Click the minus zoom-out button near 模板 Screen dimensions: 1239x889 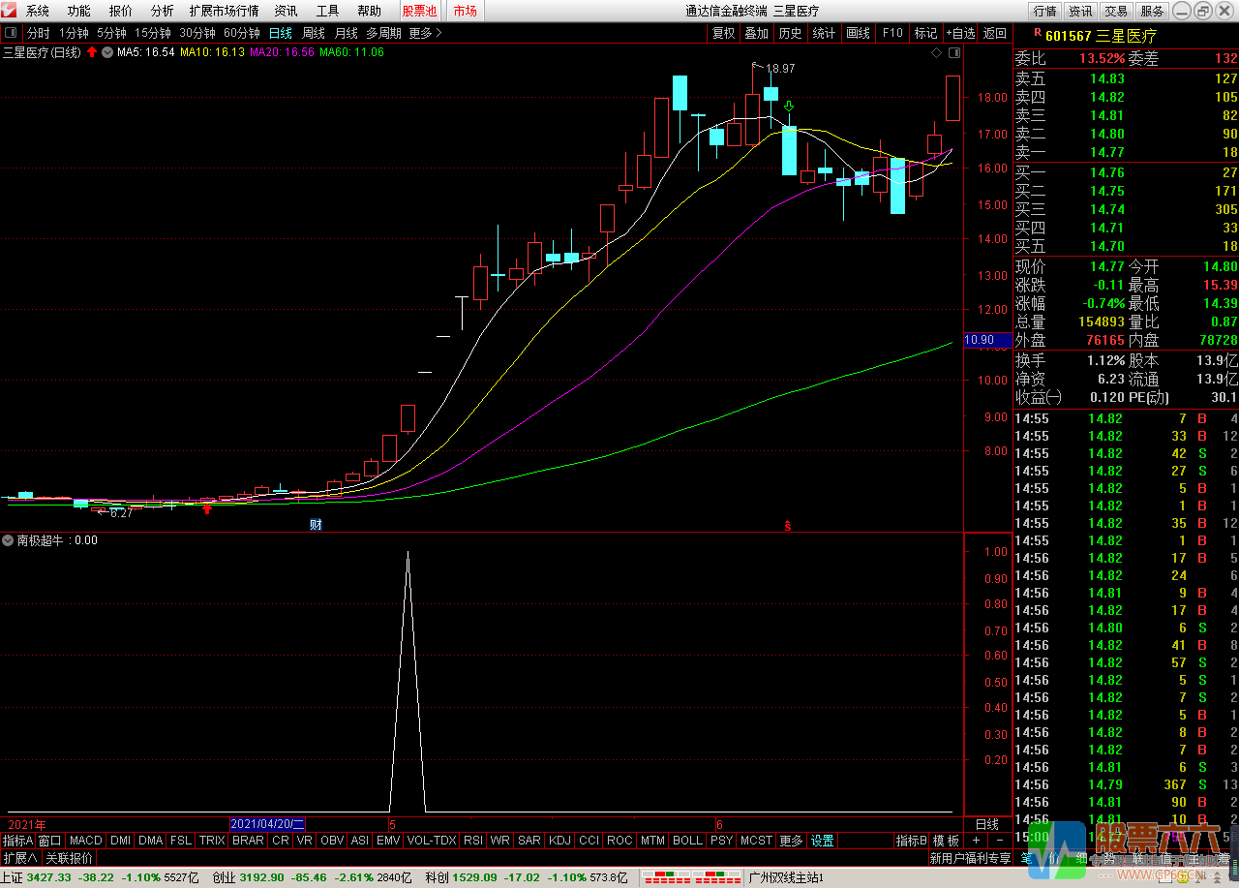[x=999, y=841]
